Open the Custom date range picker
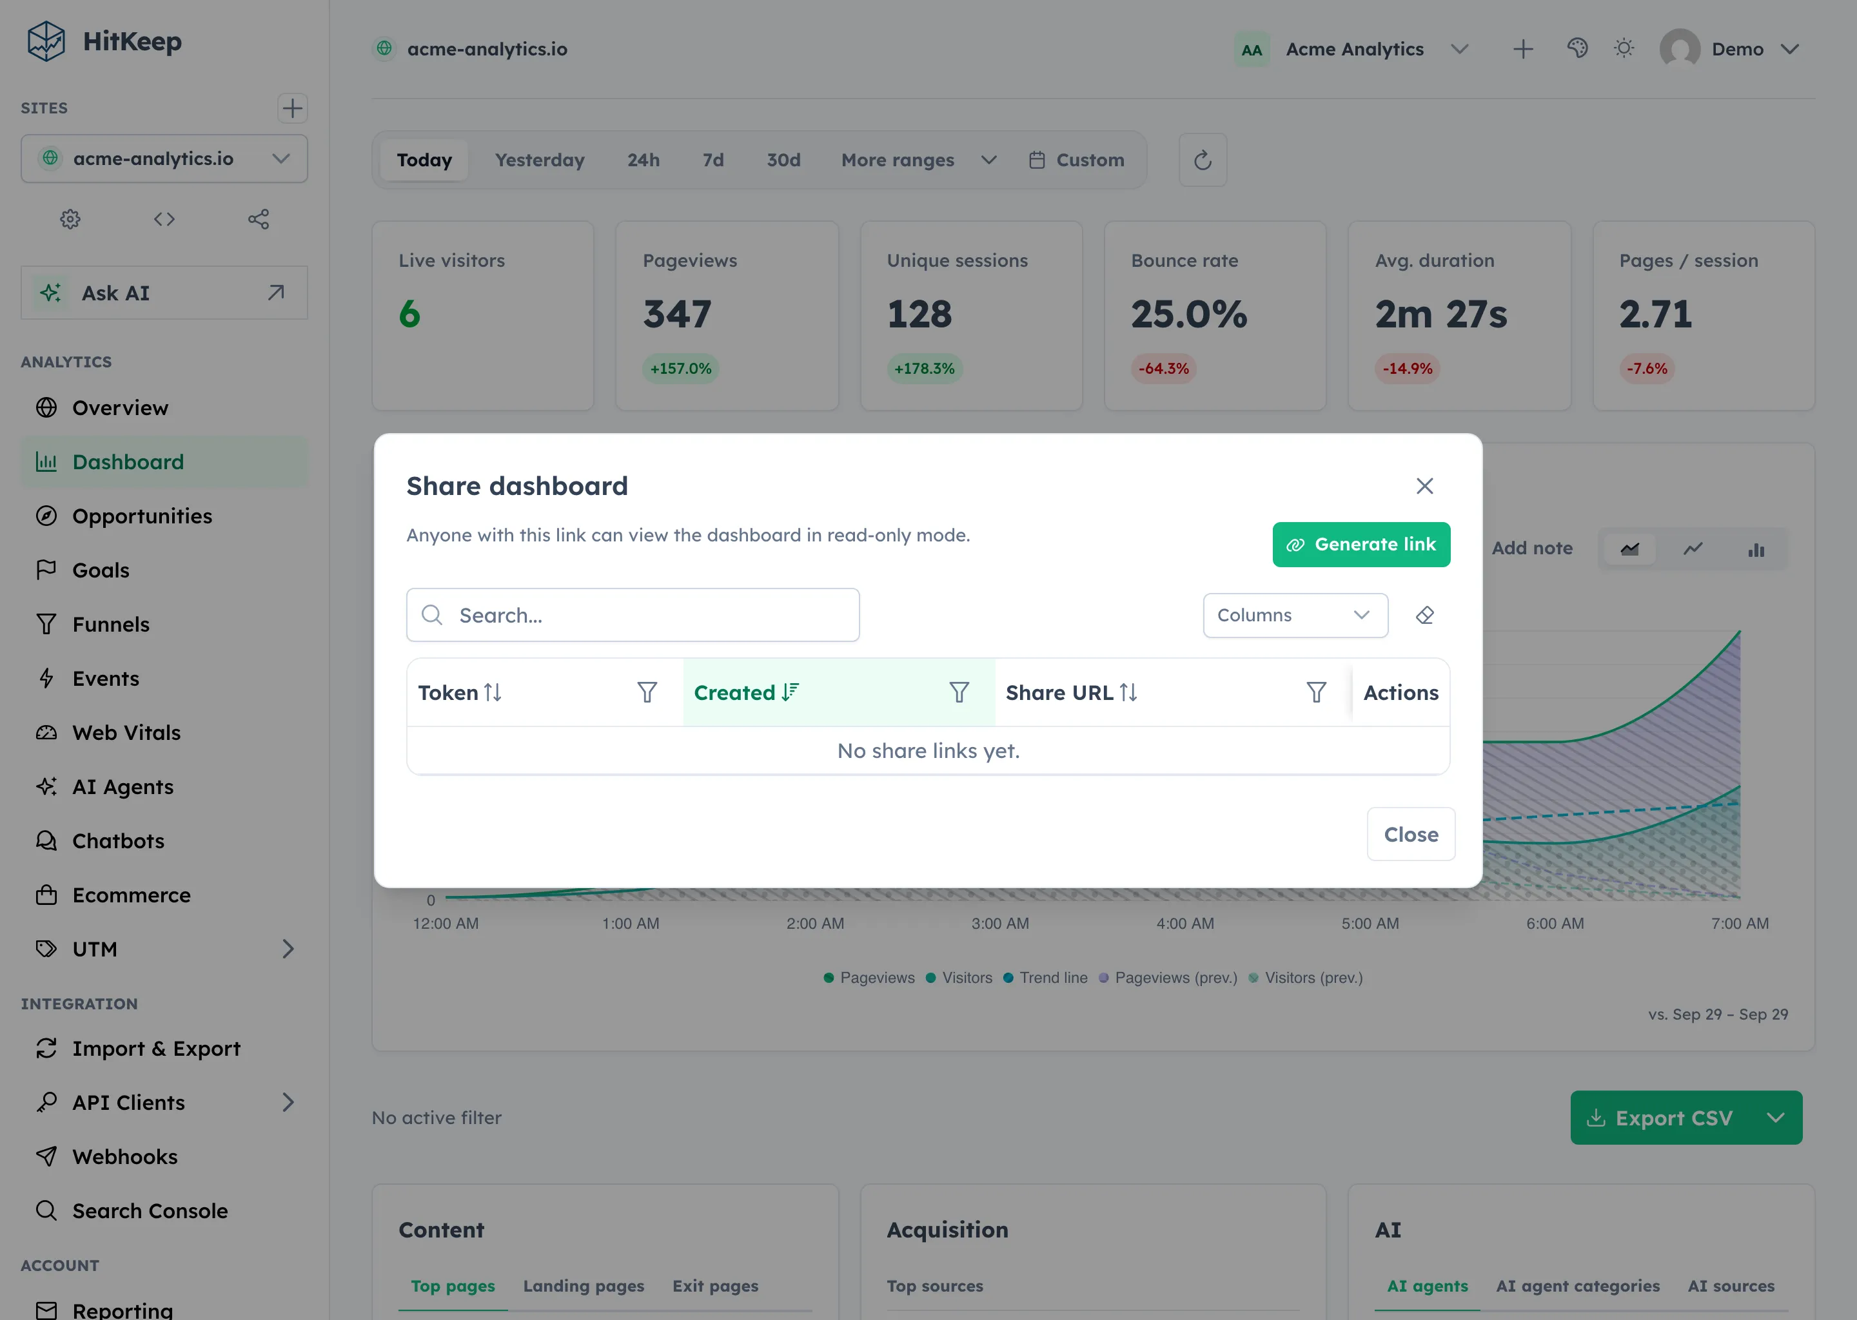 tap(1076, 160)
